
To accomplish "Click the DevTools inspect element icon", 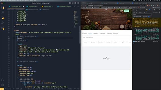I will [x=134, y=10].
